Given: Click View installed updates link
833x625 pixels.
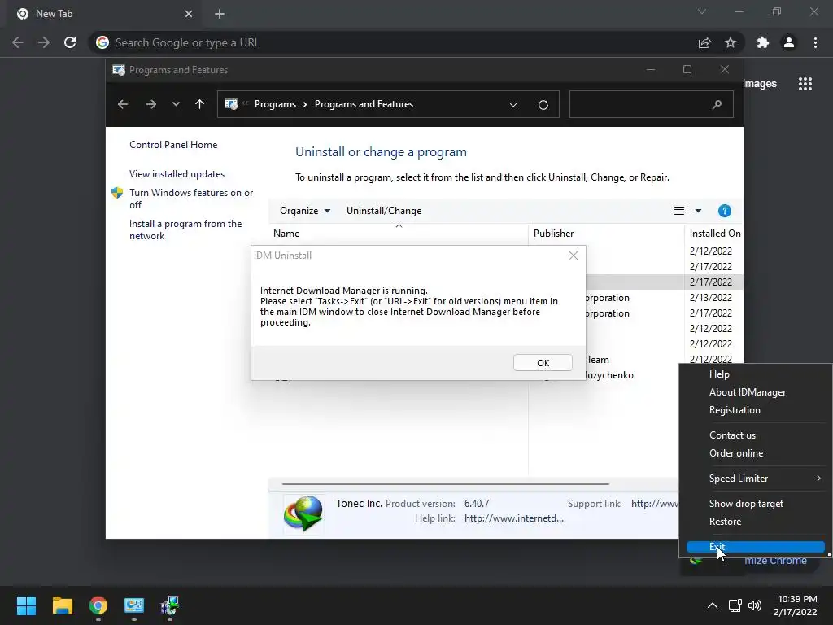Looking at the screenshot, I should (x=177, y=174).
